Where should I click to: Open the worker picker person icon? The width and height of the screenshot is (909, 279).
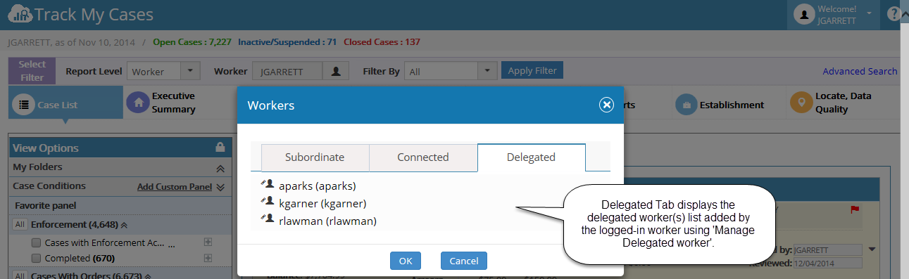336,71
